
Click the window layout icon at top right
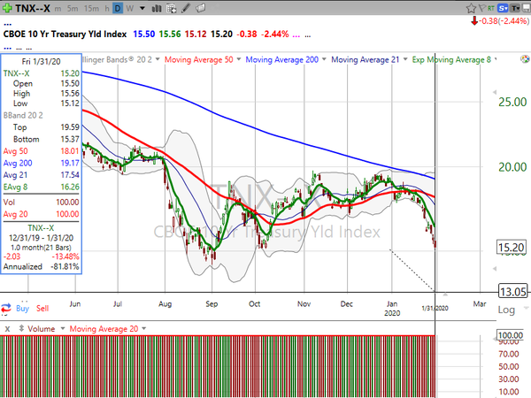[x=527, y=8]
